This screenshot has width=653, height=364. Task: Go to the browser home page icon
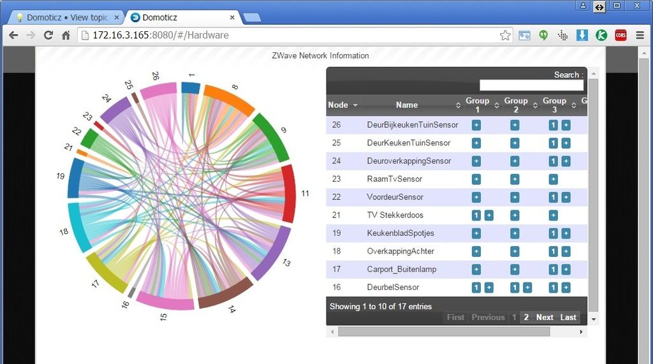click(66, 36)
